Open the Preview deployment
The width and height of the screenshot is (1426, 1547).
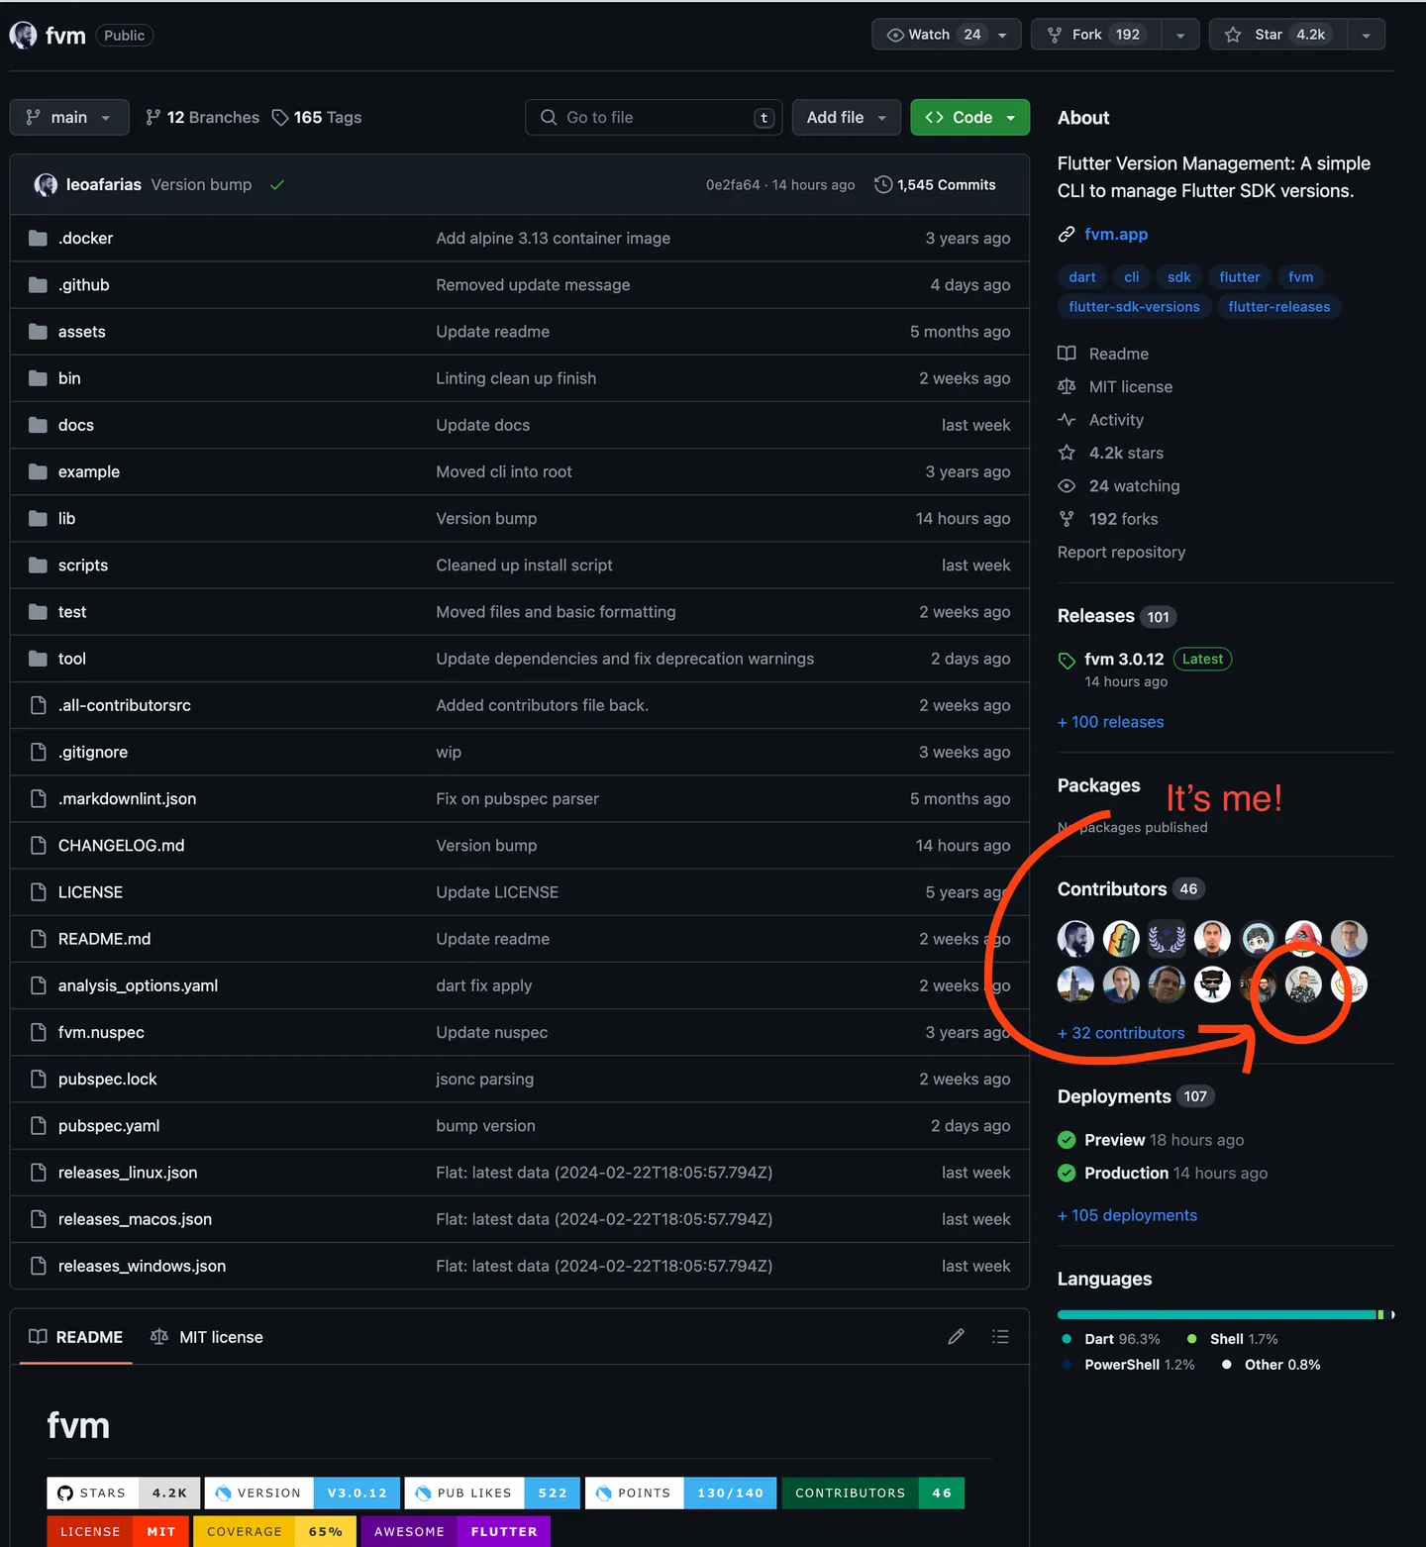coord(1114,1141)
